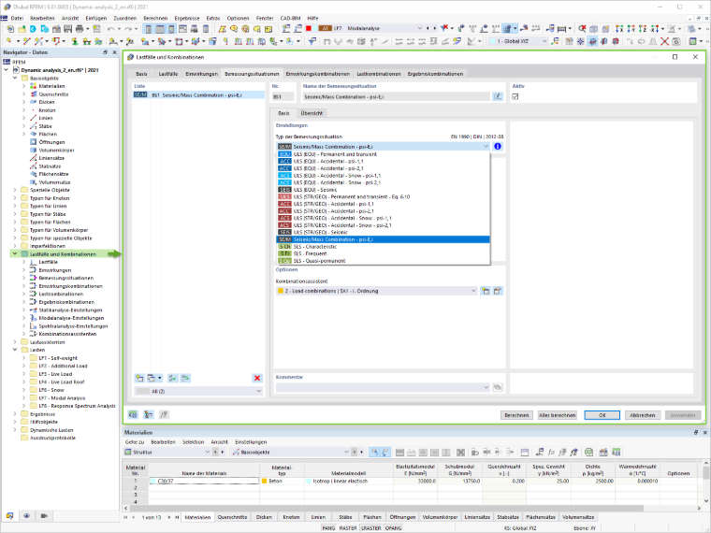Switch to the Lastkombinationen tab
This screenshot has width=711, height=533.
pos(379,74)
